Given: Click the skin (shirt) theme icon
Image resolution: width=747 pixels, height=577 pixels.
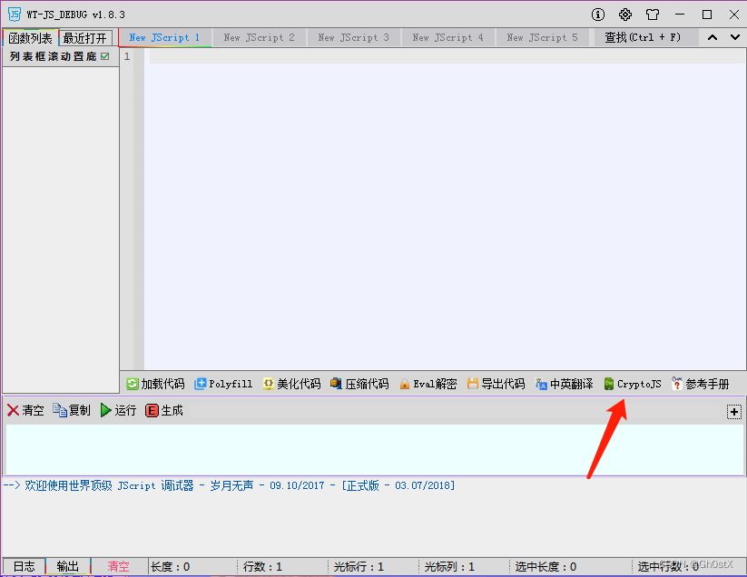Looking at the screenshot, I should pos(653,15).
